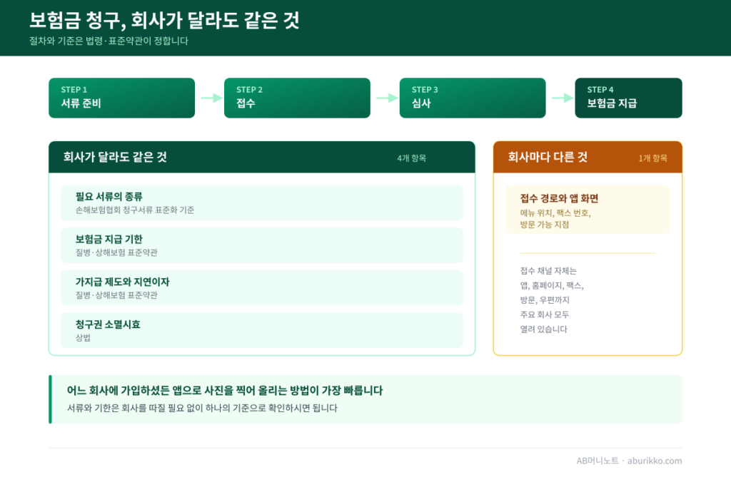Screen dimensions: 731x487
Task: Click the main title 보험금 청구, 회사가 달라도 같은 것
Action: tap(164, 21)
